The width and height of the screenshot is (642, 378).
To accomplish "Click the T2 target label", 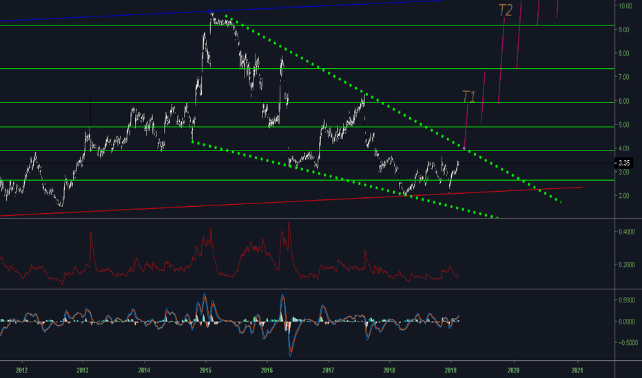I will [506, 10].
